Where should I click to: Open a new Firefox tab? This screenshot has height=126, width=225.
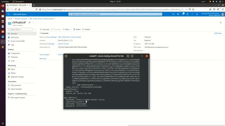[34, 5]
